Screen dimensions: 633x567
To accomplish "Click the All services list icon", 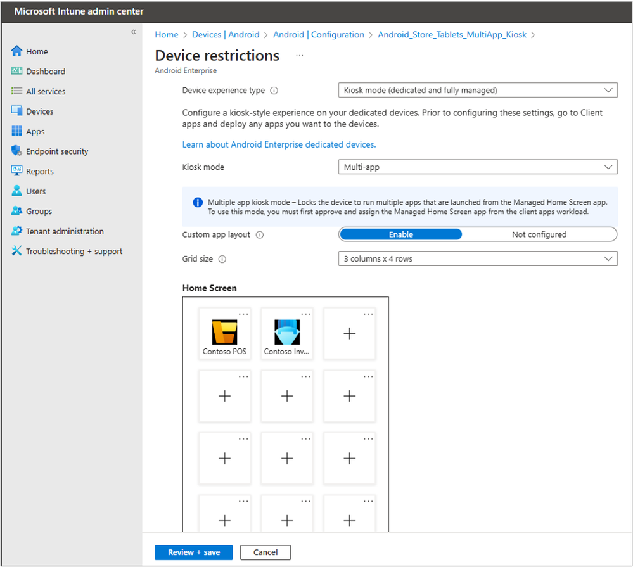I will click(16, 91).
